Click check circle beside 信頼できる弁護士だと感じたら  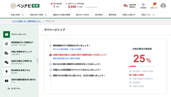click(x=51, y=76)
